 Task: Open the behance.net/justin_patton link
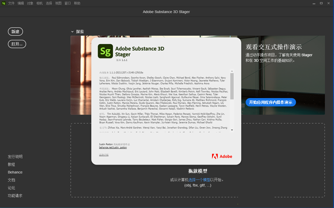(x=113, y=147)
